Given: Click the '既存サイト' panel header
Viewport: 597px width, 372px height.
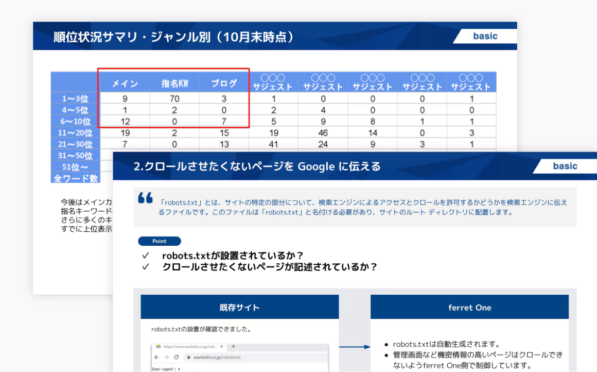Looking at the screenshot, I should tap(240, 307).
